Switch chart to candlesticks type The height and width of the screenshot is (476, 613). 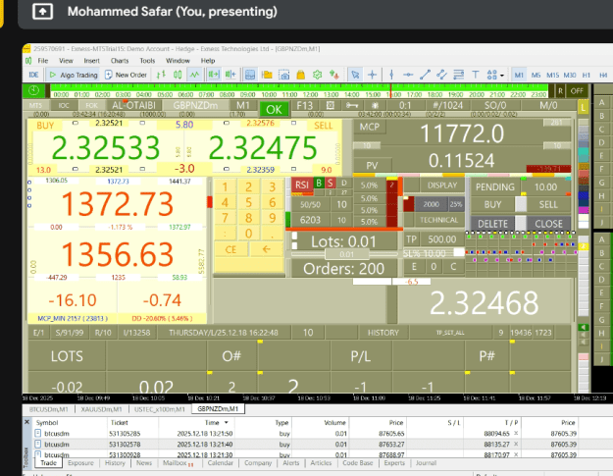178,75
